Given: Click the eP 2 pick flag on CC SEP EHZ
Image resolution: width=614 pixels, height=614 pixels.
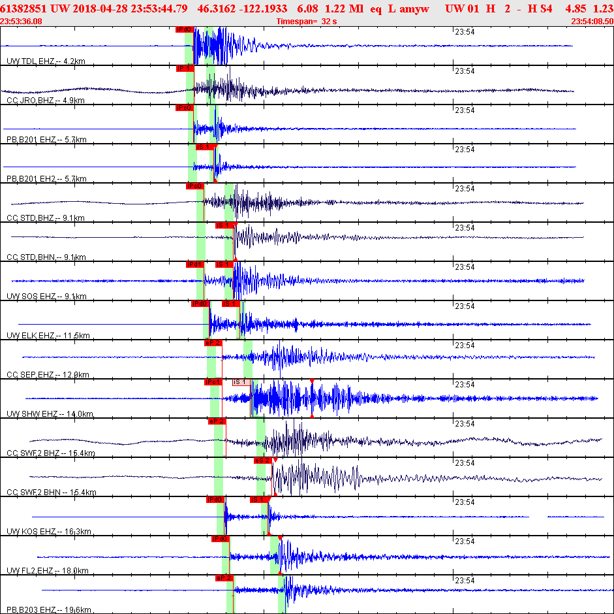Looking at the screenshot, I should [x=213, y=343].
